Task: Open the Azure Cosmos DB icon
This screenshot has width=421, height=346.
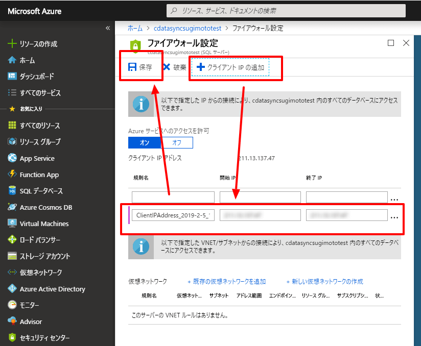Action: (x=12, y=207)
